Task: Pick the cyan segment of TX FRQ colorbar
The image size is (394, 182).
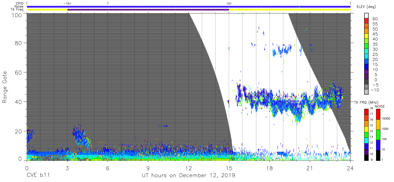Action: point(367,140)
